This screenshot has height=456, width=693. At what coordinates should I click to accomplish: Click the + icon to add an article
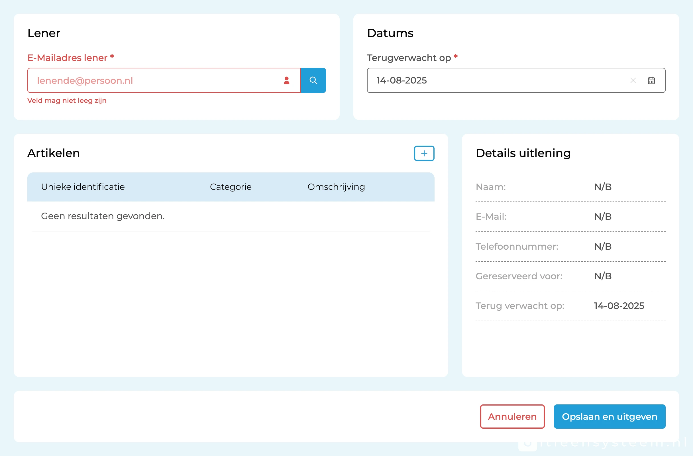point(424,153)
